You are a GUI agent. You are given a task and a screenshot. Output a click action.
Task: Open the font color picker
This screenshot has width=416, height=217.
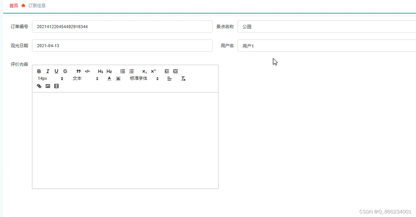tap(109, 78)
